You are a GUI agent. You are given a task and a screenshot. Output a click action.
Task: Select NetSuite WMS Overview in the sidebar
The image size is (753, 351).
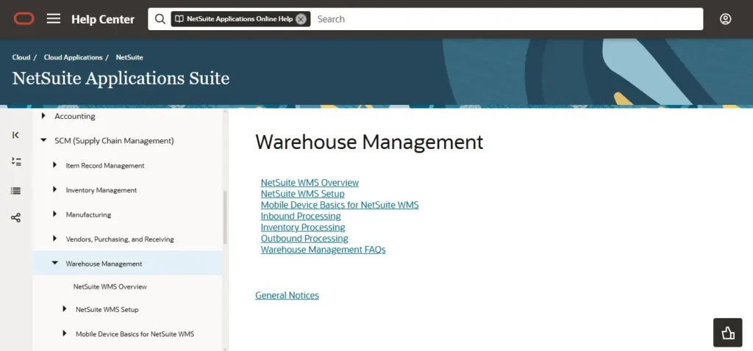tap(110, 286)
